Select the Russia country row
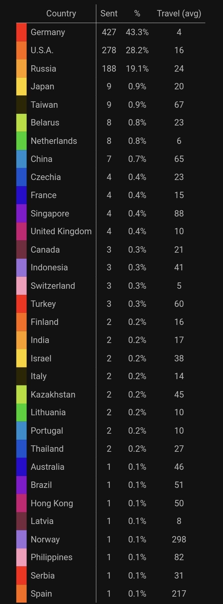The height and width of the screenshot is (604, 223). (111, 68)
